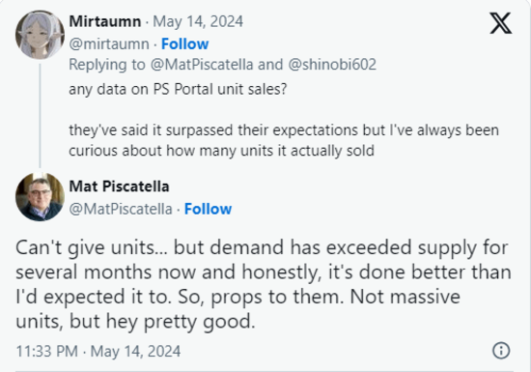Screen dimensions: 531x372
Task: Open Mat Piscatella display name link
Action: click(119, 186)
